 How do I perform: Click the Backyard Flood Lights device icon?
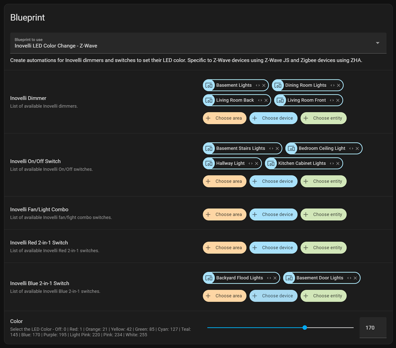click(x=209, y=278)
